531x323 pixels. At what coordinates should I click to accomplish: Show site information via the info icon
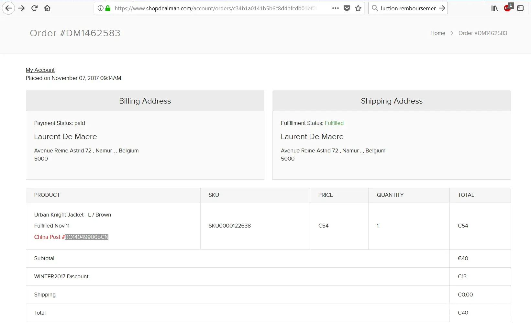point(101,8)
